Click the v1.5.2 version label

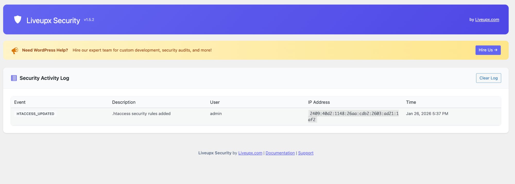[89, 20]
